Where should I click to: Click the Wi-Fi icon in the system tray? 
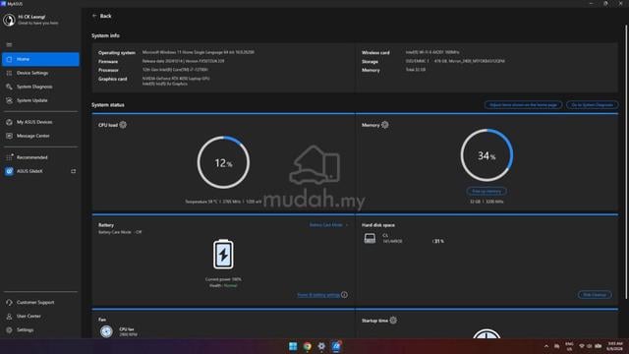(582, 346)
